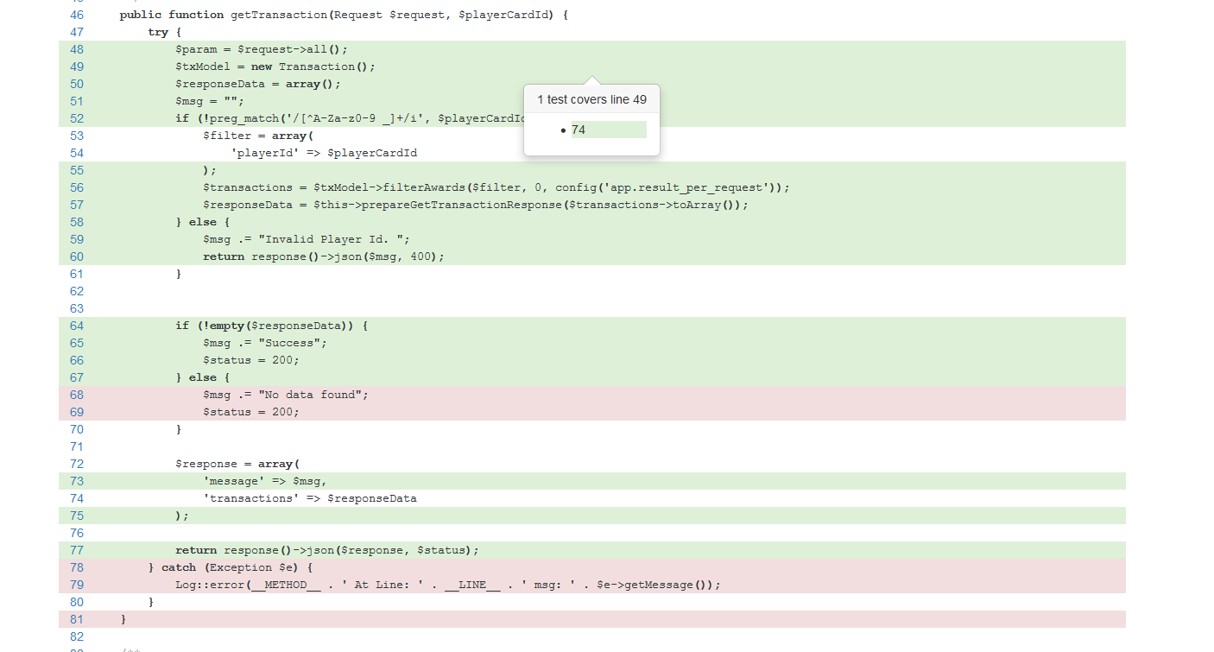Viewport: 1214px width, 652px height.
Task: Click the '1 test covers line 49' popover title
Action: [x=591, y=99]
